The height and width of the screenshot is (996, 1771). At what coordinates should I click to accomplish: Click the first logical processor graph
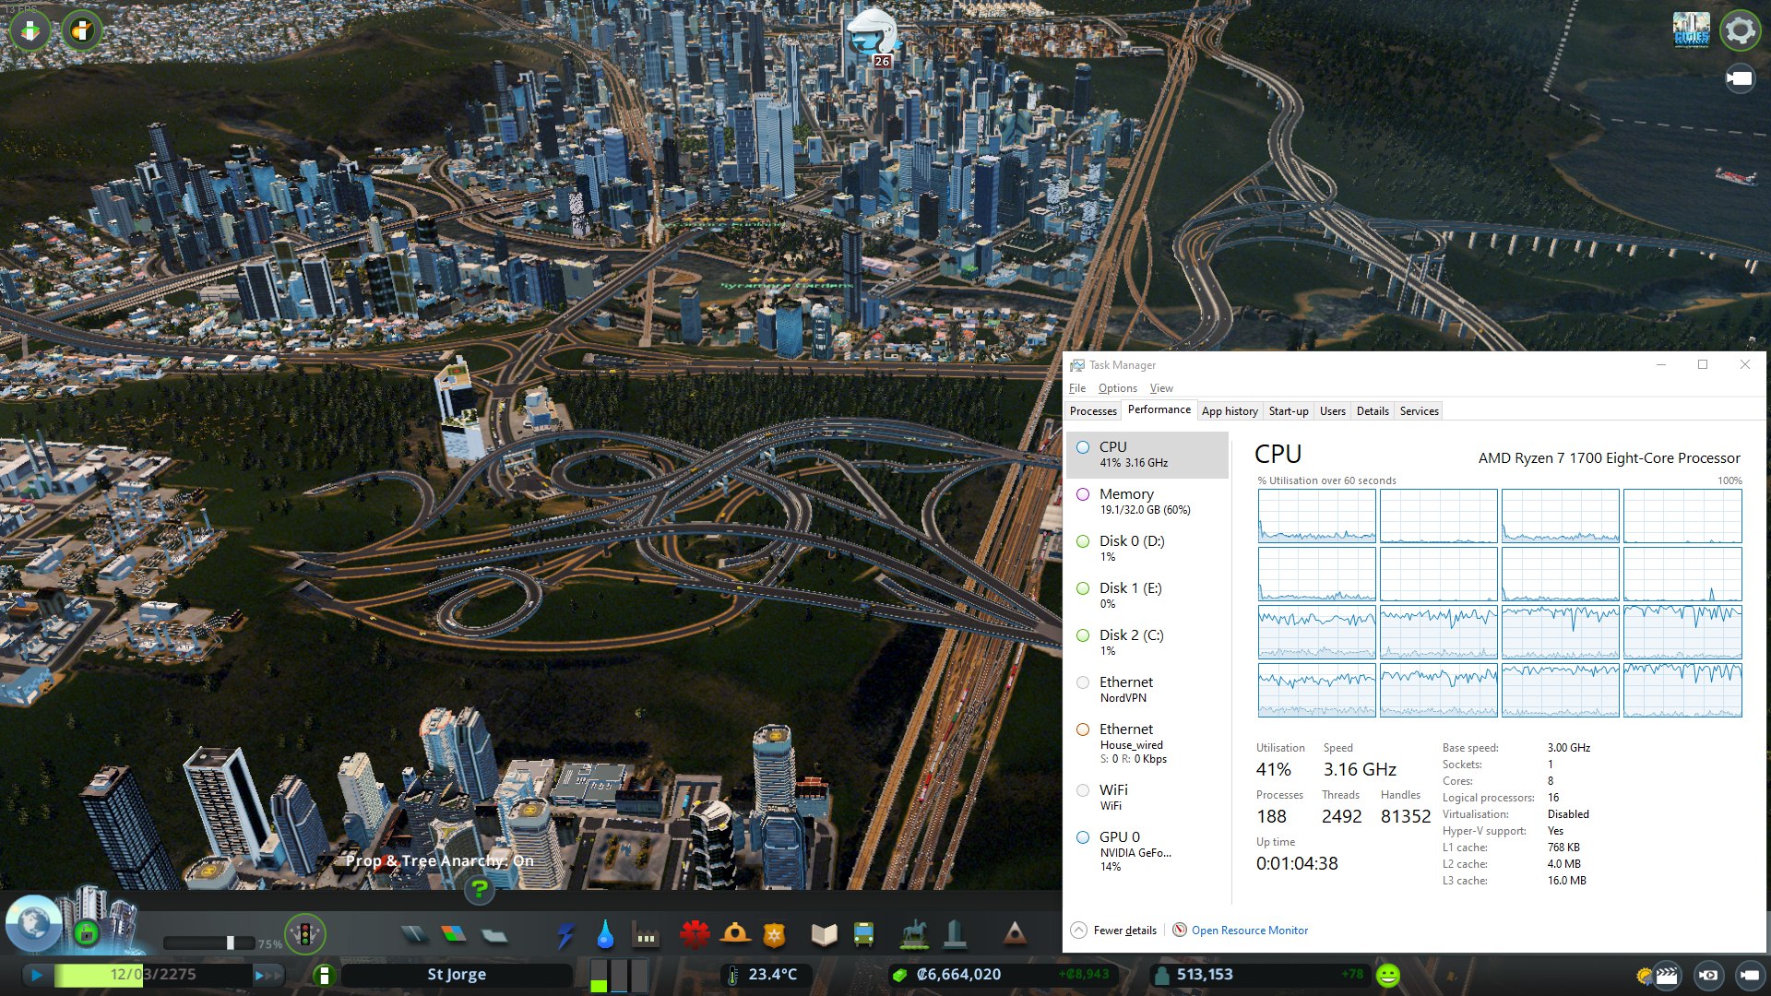click(1316, 516)
